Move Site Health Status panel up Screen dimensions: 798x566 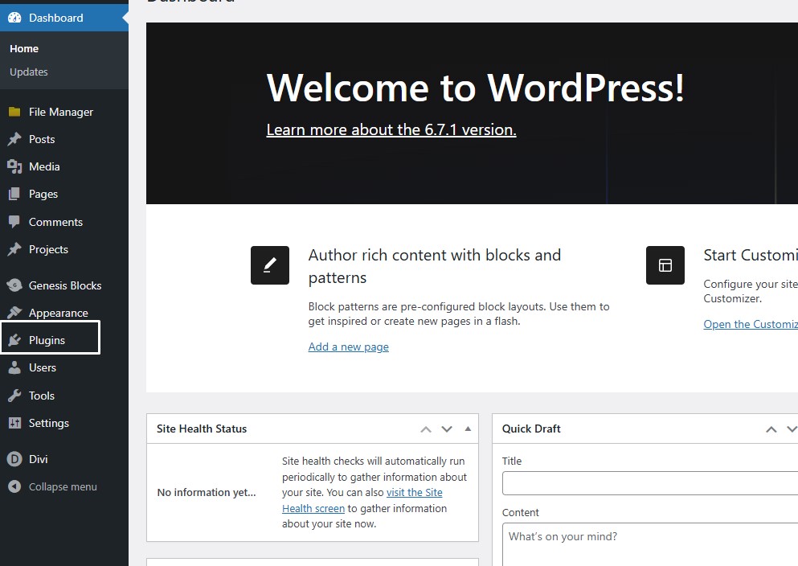coord(426,429)
